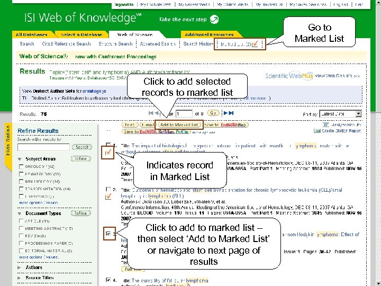The height and width of the screenshot is (286, 381).
Task: Click Refine button next to Document Types
Action: (80, 213)
